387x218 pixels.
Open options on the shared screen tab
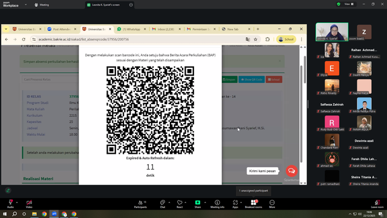(x=131, y=5)
